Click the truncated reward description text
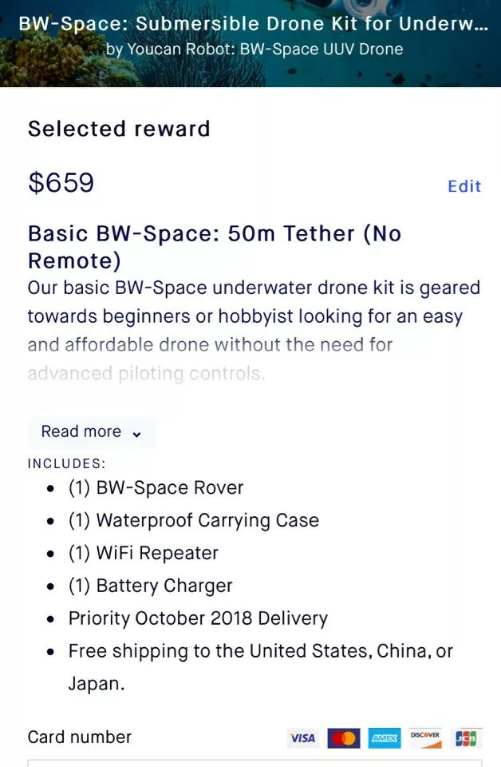The width and height of the screenshot is (501, 767). pos(254,330)
